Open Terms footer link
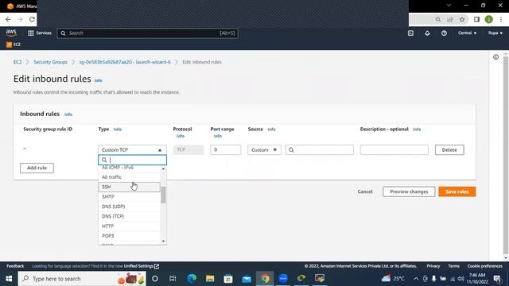 453,266
